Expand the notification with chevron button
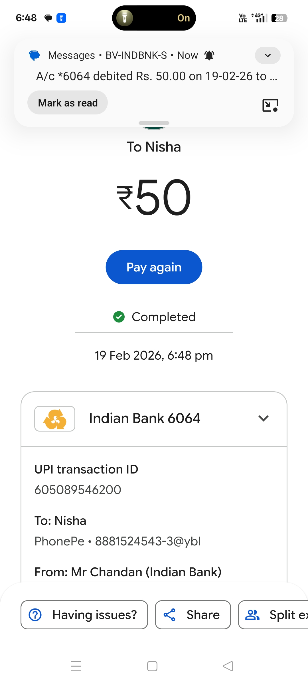 coord(268,55)
